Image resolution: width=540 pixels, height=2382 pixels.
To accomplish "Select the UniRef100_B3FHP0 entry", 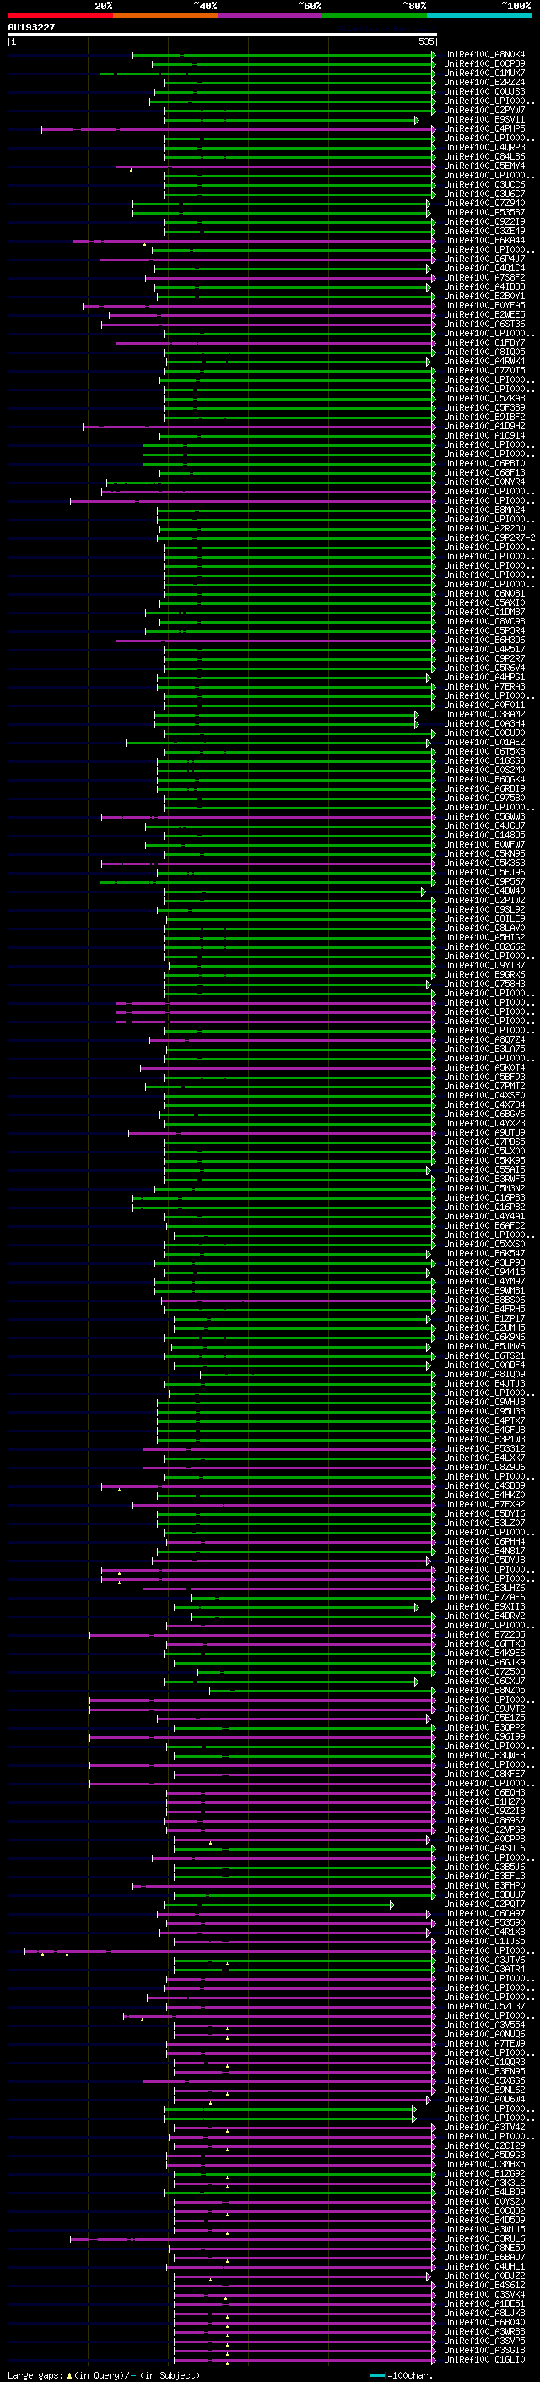I will pos(483,1885).
